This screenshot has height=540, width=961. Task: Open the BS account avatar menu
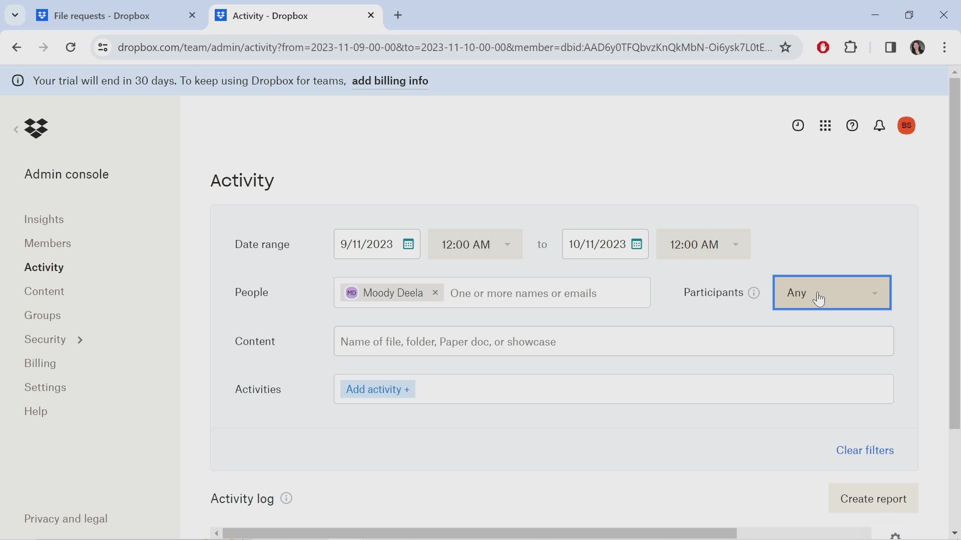pyautogui.click(x=906, y=125)
